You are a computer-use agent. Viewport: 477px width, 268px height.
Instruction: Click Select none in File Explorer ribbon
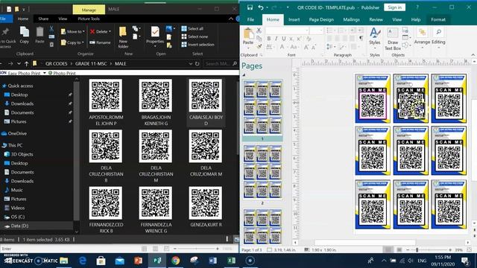click(x=195, y=36)
